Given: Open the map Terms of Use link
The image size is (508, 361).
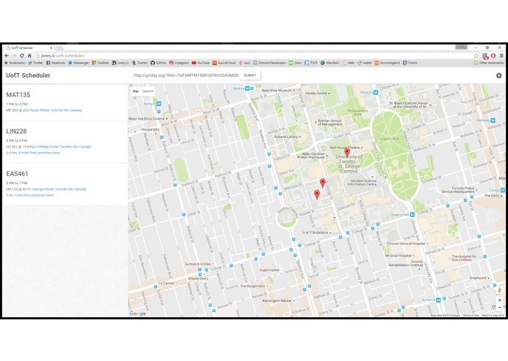Looking at the screenshot, I should click(471, 315).
